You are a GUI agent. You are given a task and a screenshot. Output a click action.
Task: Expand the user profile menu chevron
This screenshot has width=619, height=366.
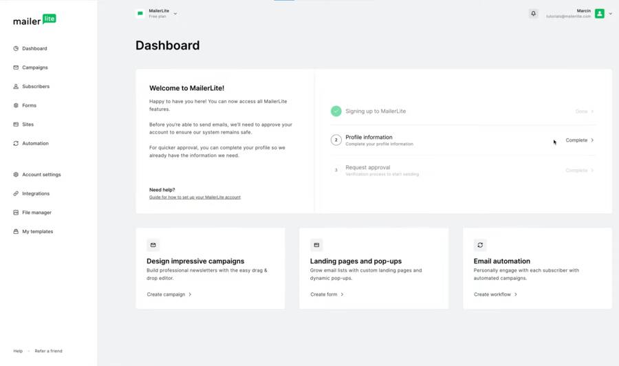[610, 14]
